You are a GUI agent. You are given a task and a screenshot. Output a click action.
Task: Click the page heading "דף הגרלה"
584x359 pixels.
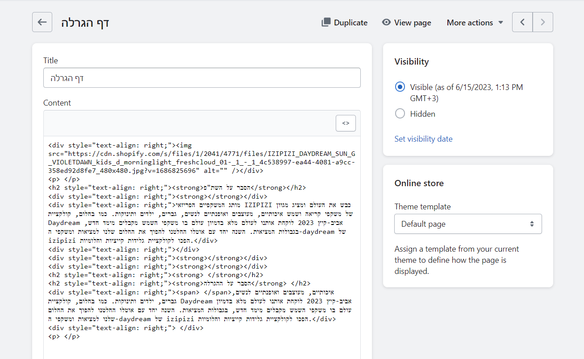[x=85, y=23]
